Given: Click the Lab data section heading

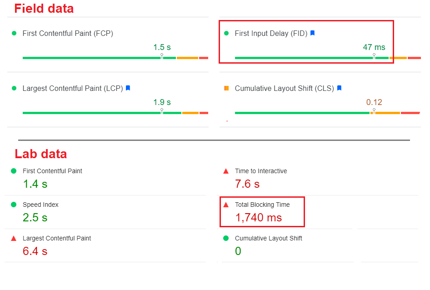Looking at the screenshot, I should [40, 154].
